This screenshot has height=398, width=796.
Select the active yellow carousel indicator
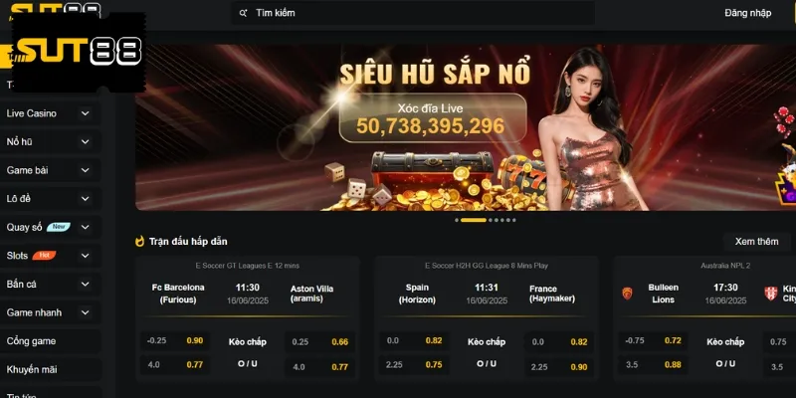coord(474,220)
